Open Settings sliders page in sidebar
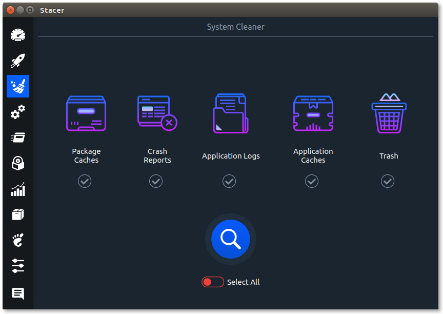This screenshot has width=443, height=314. [x=18, y=266]
